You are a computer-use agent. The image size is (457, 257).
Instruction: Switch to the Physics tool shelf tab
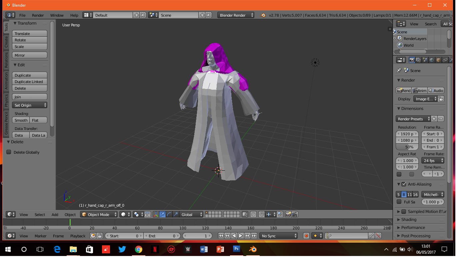6,100
